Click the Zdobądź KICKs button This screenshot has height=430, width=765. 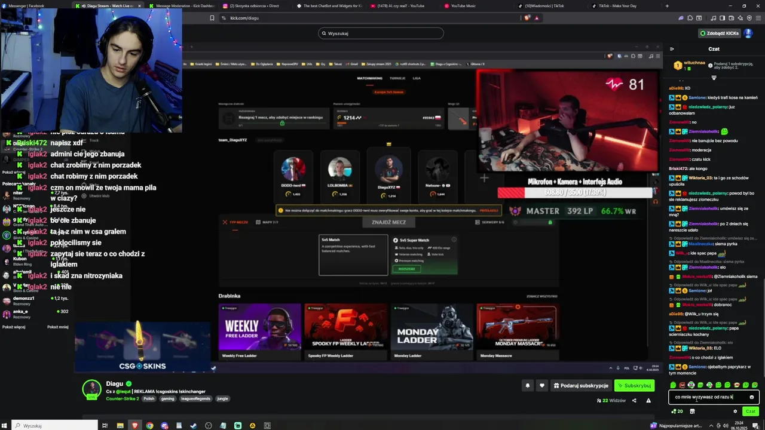720,33
